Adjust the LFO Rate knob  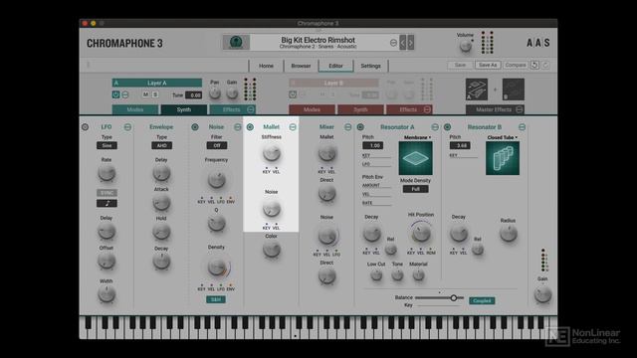click(106, 173)
